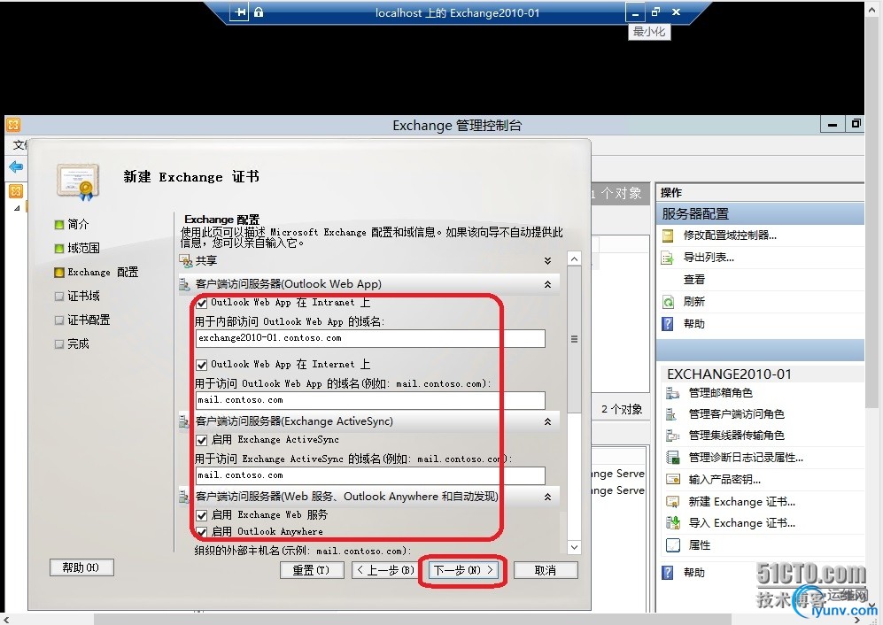883x625 pixels.
Task: Click the 导入 Exchange 证书 action icon
Action: pyautogui.click(x=672, y=523)
